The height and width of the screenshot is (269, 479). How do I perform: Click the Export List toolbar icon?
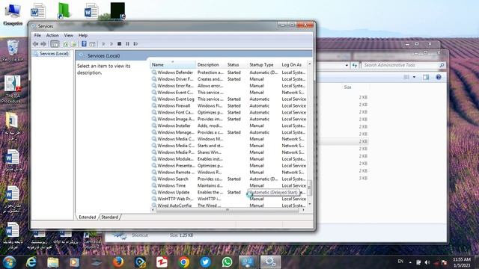click(x=73, y=44)
